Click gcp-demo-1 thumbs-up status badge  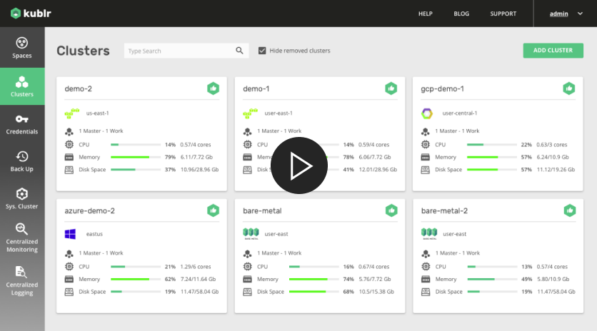pyautogui.click(x=569, y=88)
